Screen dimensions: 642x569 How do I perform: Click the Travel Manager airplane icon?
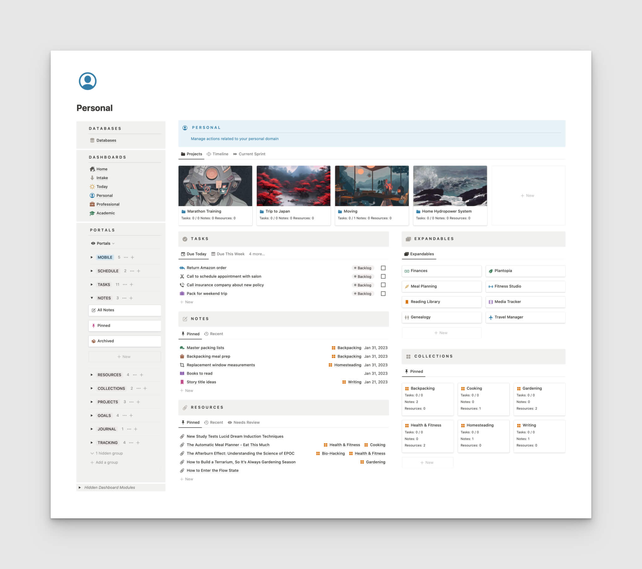pyautogui.click(x=491, y=318)
